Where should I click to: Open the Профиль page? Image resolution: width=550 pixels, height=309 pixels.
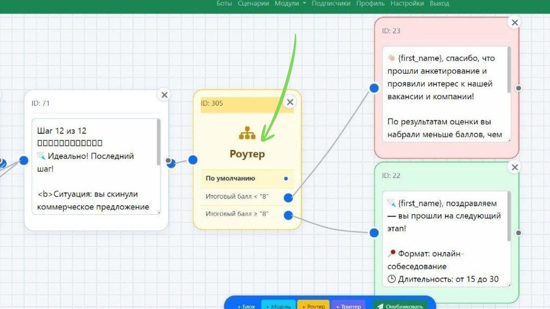point(370,3)
